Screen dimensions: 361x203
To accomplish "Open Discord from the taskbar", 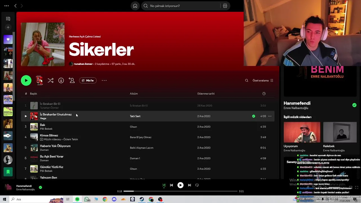I will click(114, 199).
